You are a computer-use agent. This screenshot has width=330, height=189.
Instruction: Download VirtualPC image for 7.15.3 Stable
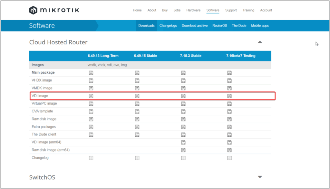(183, 104)
